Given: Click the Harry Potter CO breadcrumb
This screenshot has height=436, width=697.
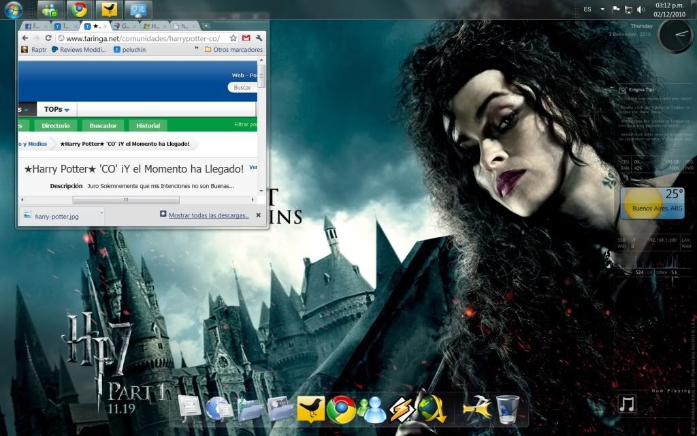Looking at the screenshot, I should [125, 144].
